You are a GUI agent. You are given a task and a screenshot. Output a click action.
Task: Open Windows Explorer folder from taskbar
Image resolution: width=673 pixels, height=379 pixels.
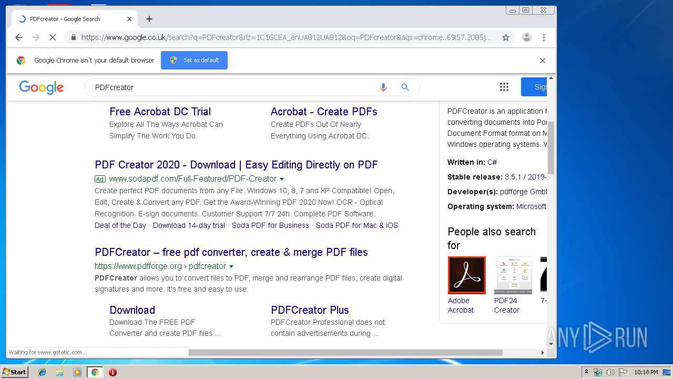pos(59,372)
